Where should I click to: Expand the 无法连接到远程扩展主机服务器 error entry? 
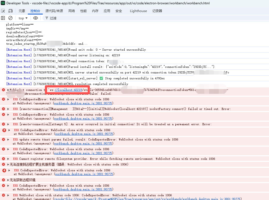8,165
